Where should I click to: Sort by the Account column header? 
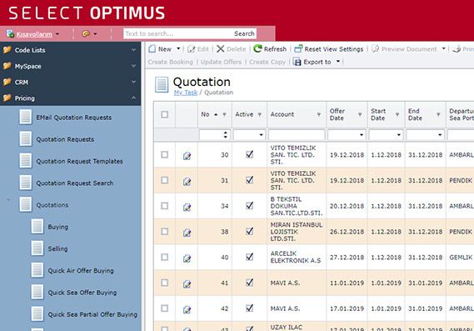click(282, 114)
